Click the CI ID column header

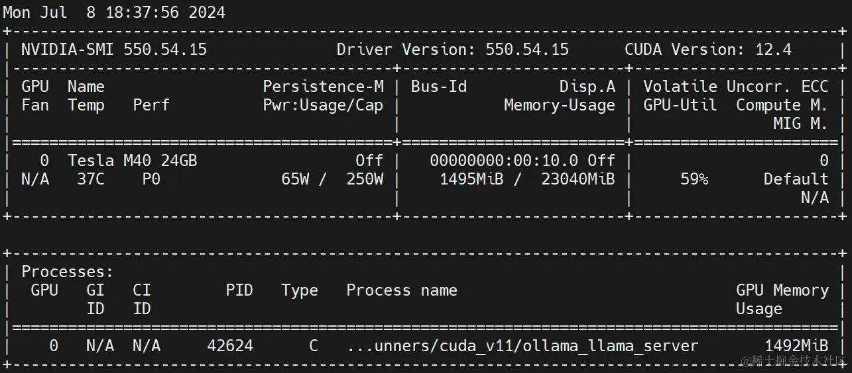pos(142,300)
